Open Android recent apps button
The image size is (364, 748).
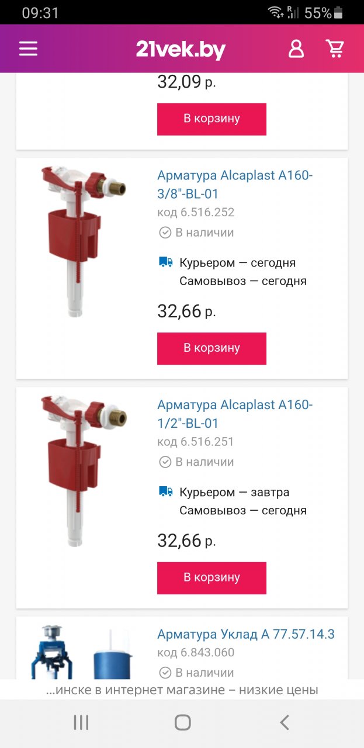click(x=81, y=723)
